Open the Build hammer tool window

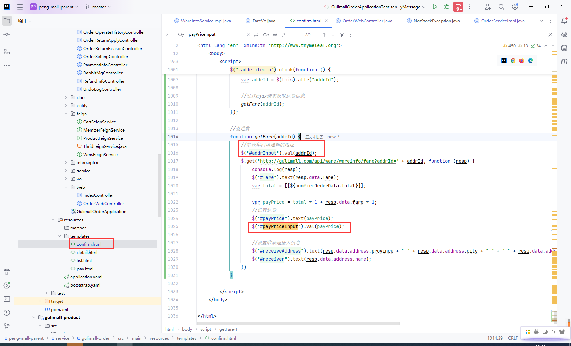(7, 272)
